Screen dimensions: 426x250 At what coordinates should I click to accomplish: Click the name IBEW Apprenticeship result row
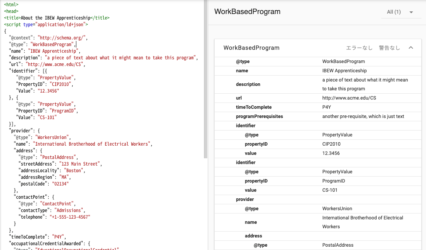pos(318,71)
